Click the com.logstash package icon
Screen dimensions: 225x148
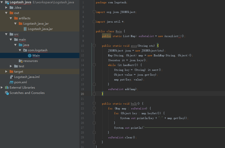25,50
